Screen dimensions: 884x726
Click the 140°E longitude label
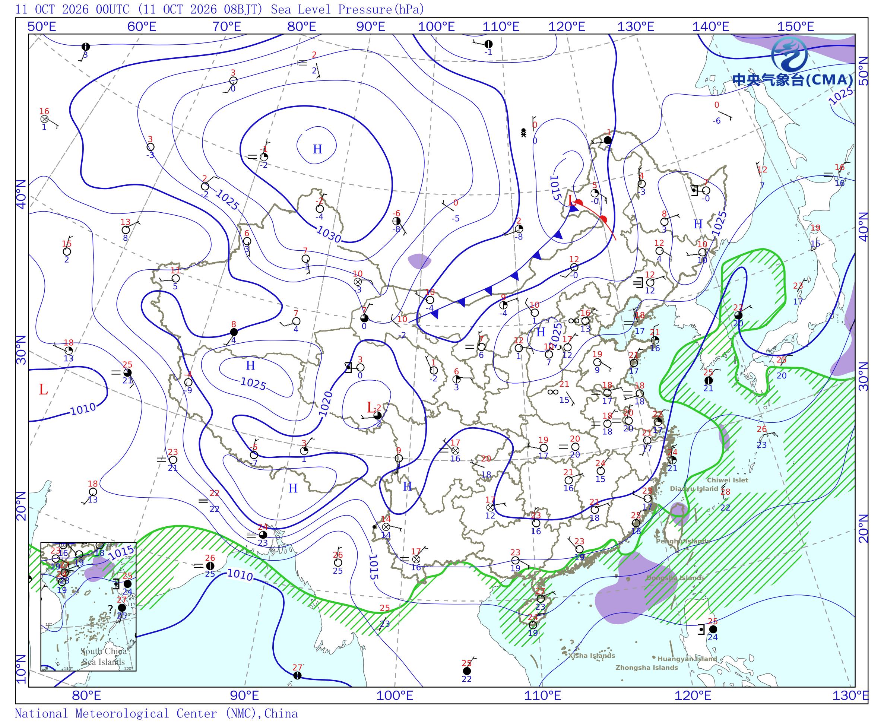[710, 27]
